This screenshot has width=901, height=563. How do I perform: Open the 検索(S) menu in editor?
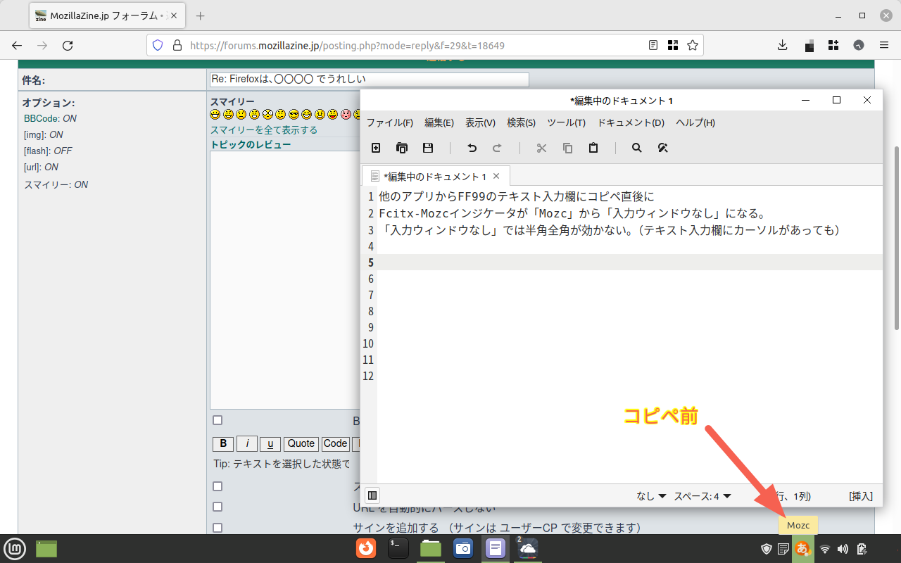click(521, 122)
